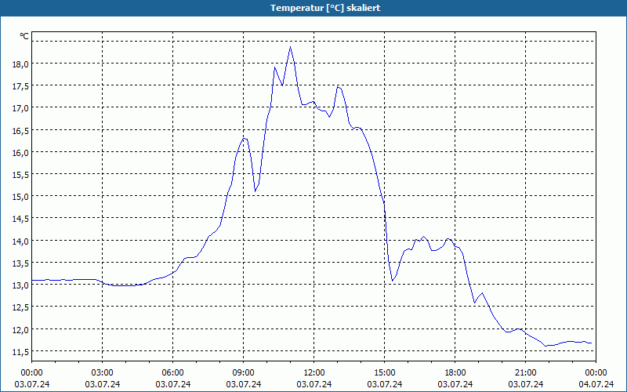Click the chart title "Temperatur [°C] skaliert"
Image resolution: width=627 pixels, height=392 pixels.
point(325,8)
